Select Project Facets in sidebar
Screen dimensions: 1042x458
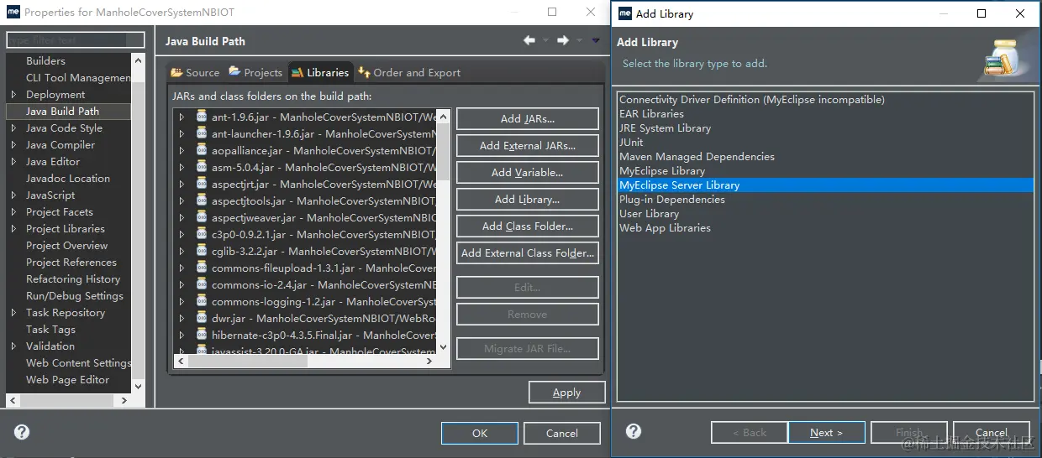[x=60, y=212]
